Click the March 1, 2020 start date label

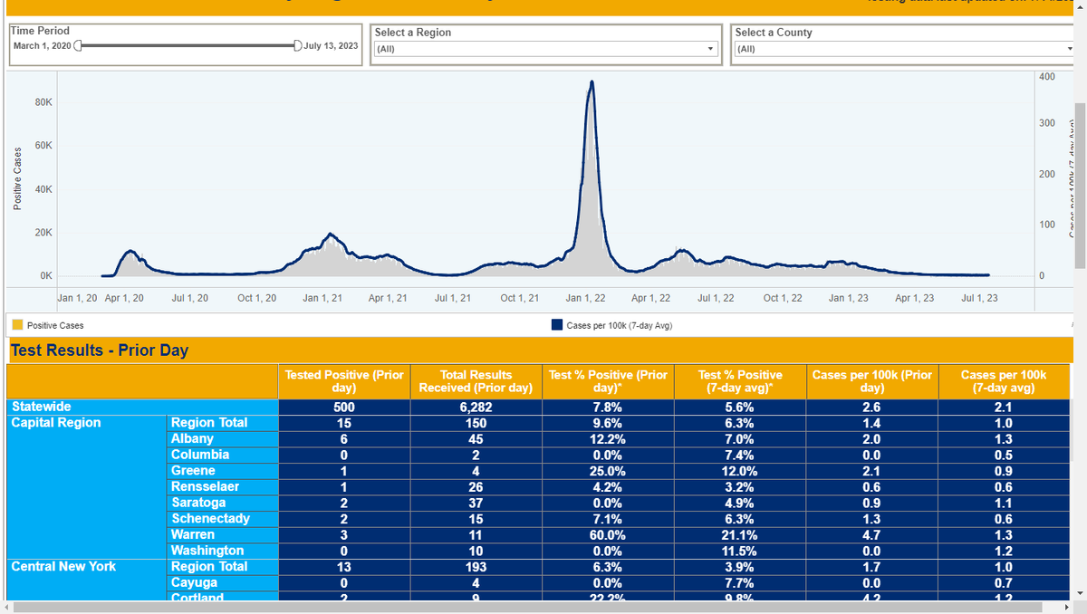[x=42, y=45]
